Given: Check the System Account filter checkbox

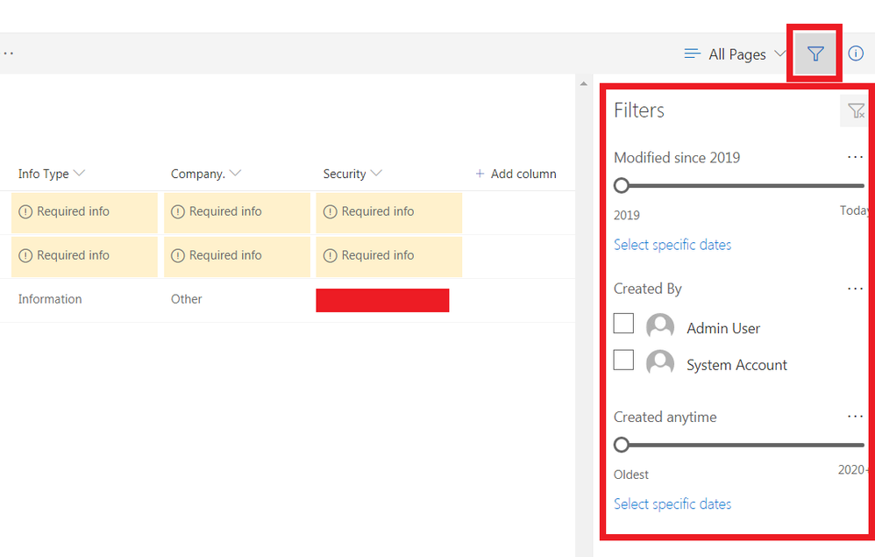Looking at the screenshot, I should (x=623, y=361).
